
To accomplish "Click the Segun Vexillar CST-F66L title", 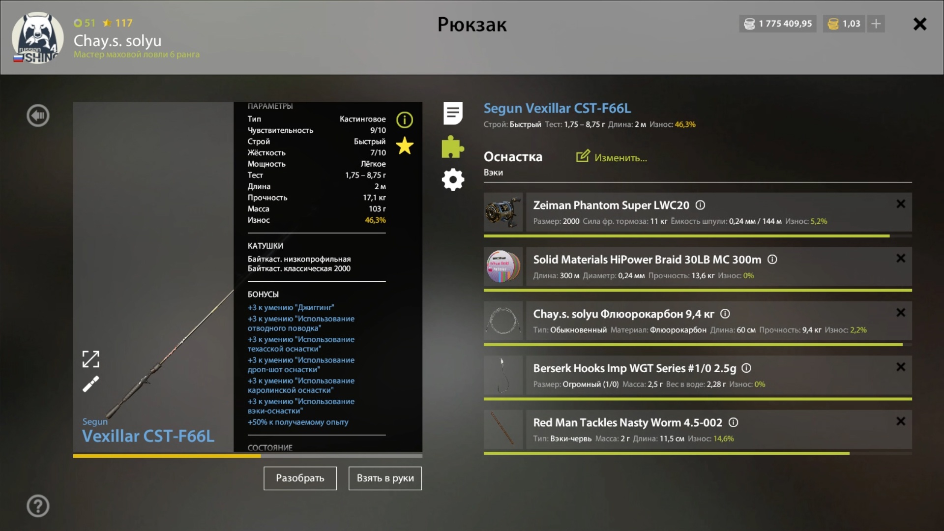I will pyautogui.click(x=557, y=108).
